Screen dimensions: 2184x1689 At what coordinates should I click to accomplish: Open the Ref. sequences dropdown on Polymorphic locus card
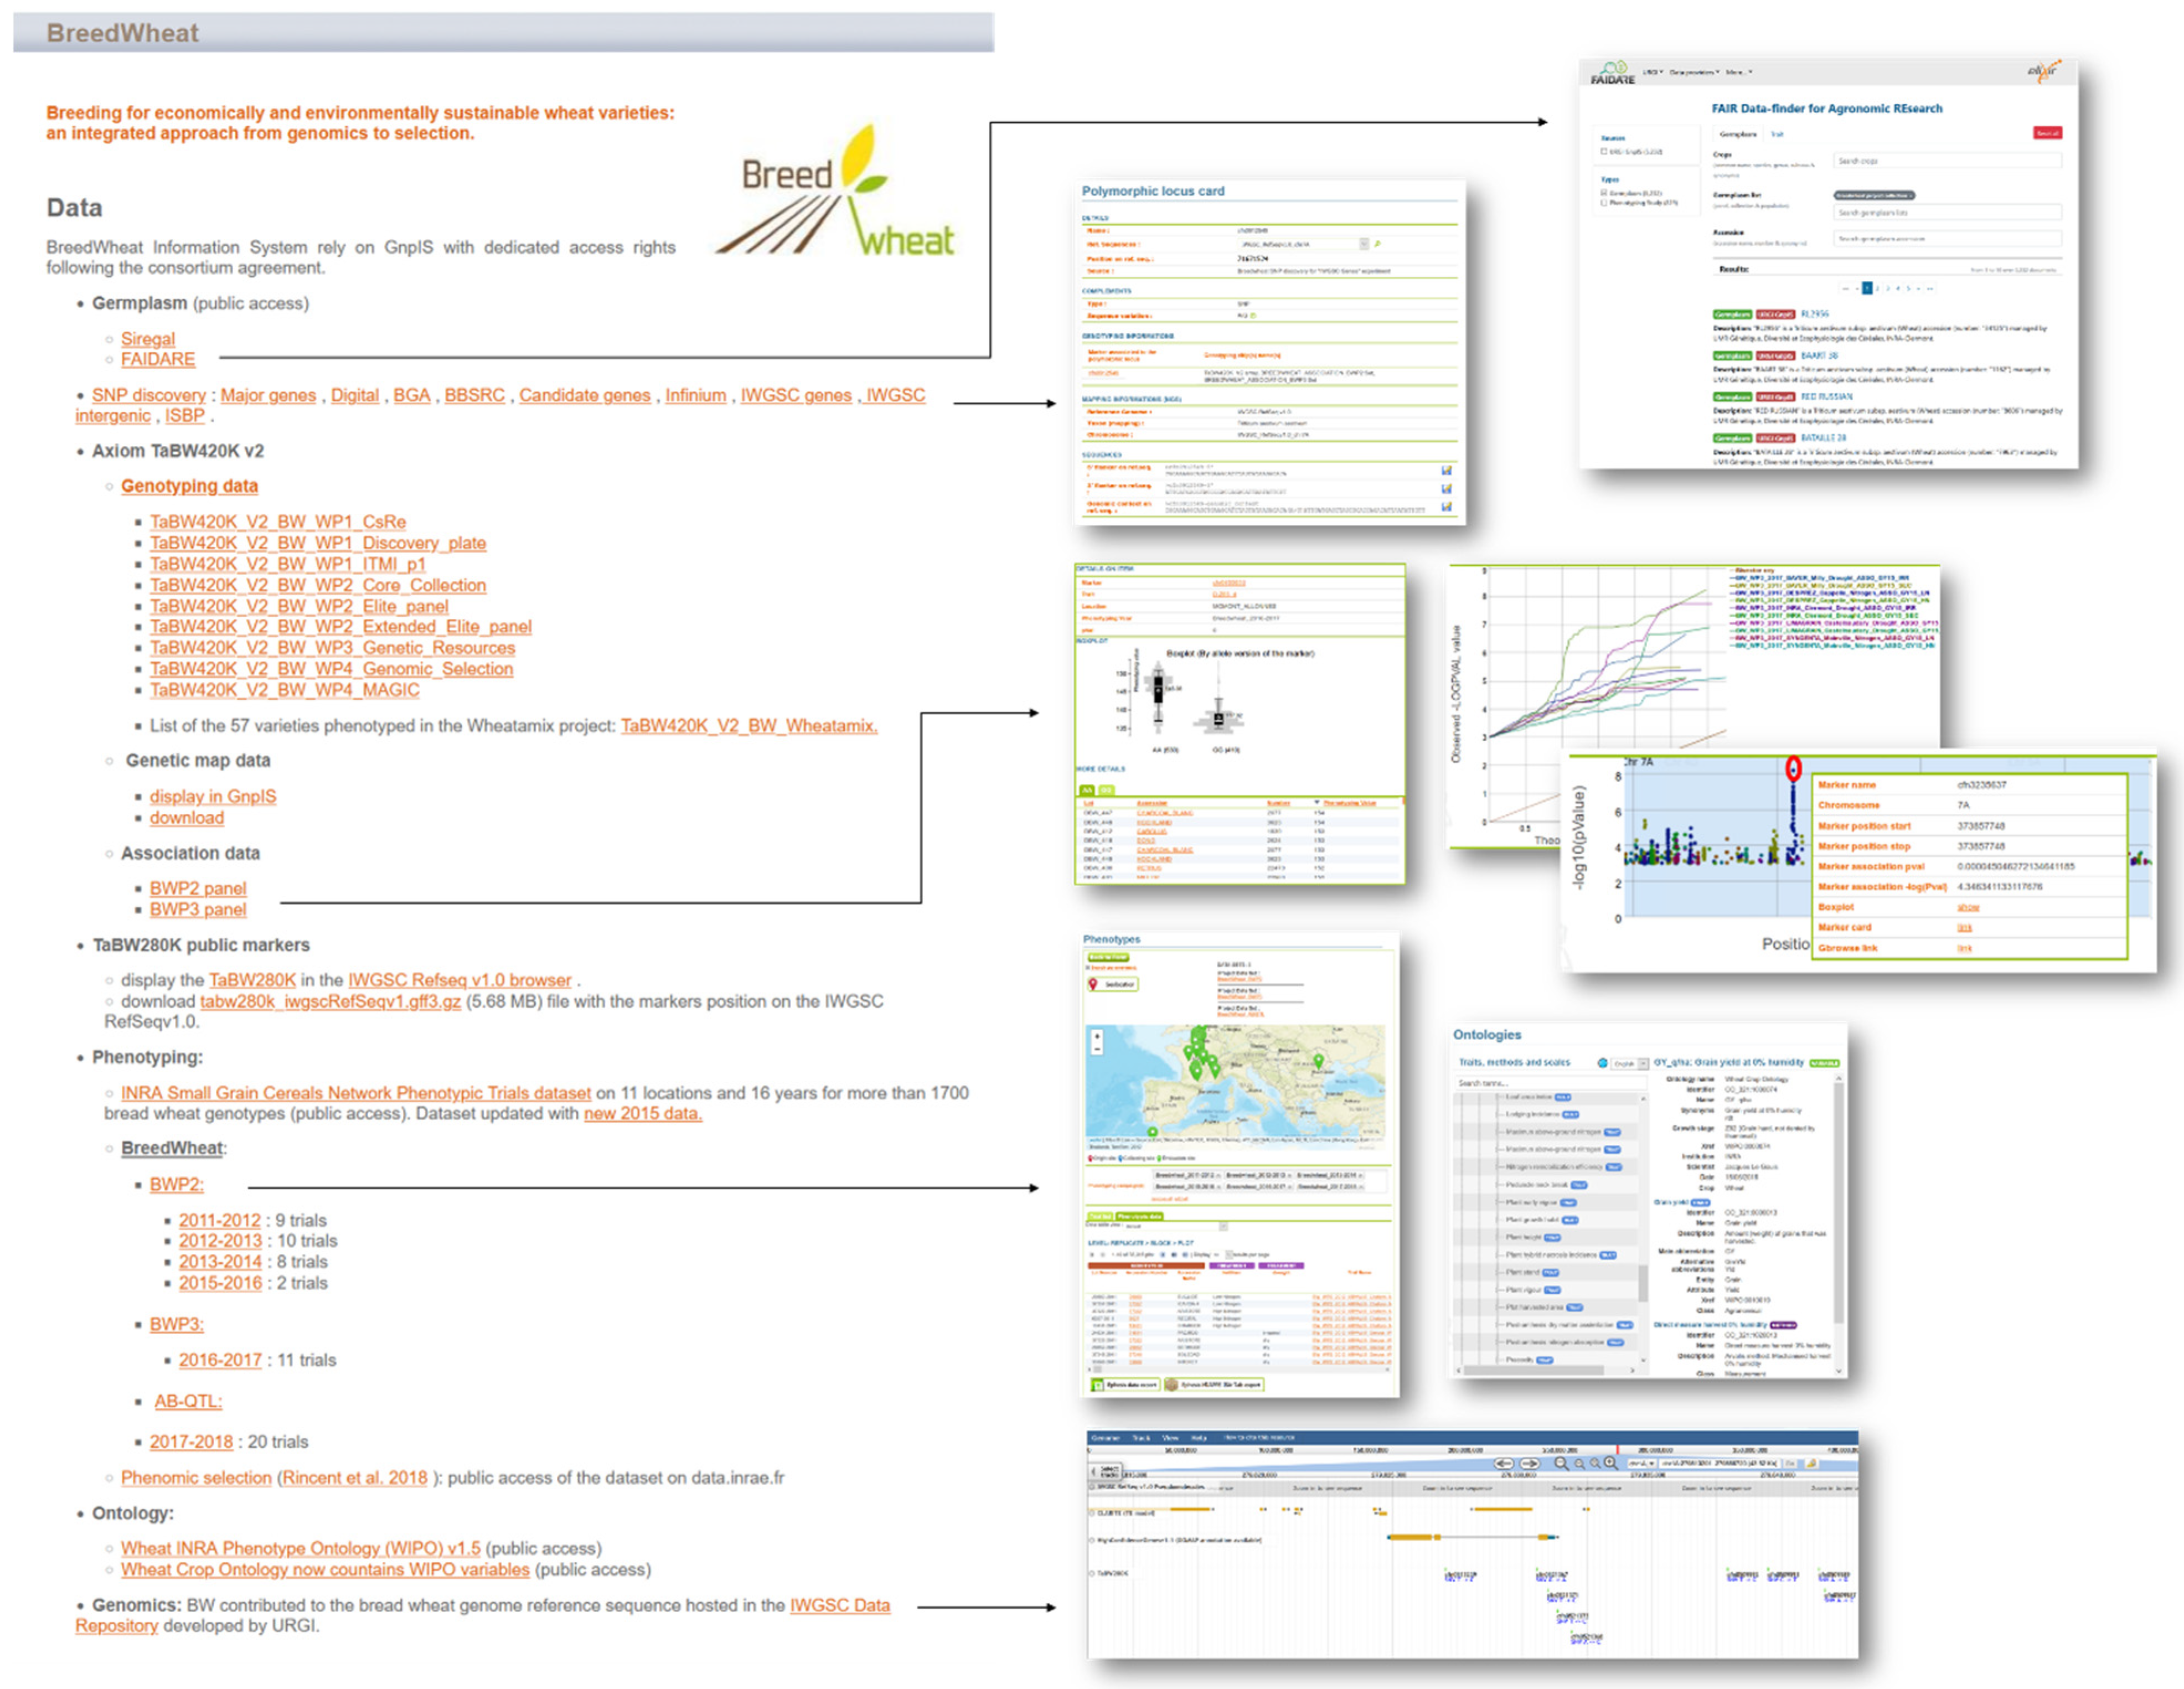[1305, 244]
